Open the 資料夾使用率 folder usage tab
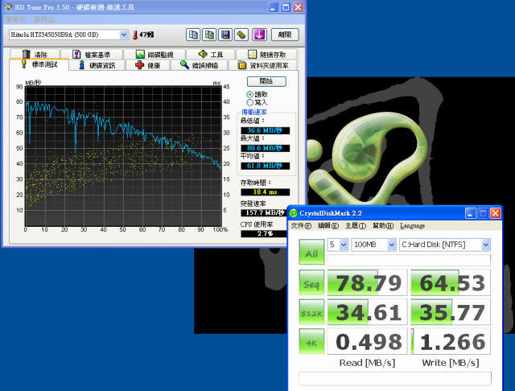 click(x=263, y=65)
